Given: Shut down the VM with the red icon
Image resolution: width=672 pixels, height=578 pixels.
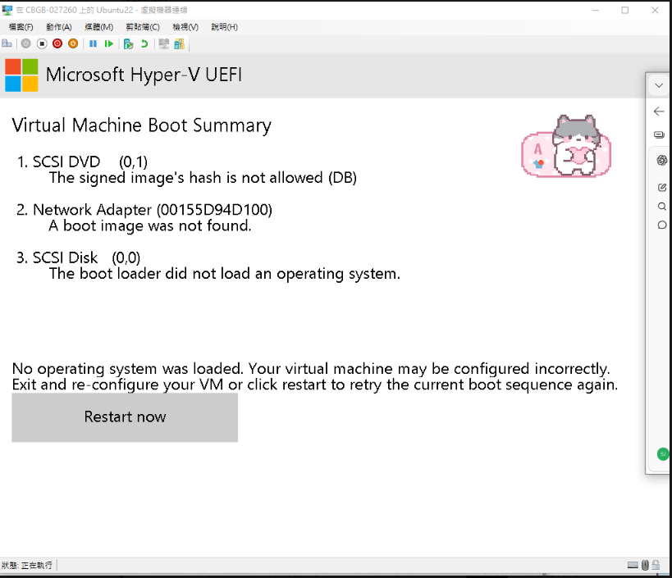Looking at the screenshot, I should point(57,43).
